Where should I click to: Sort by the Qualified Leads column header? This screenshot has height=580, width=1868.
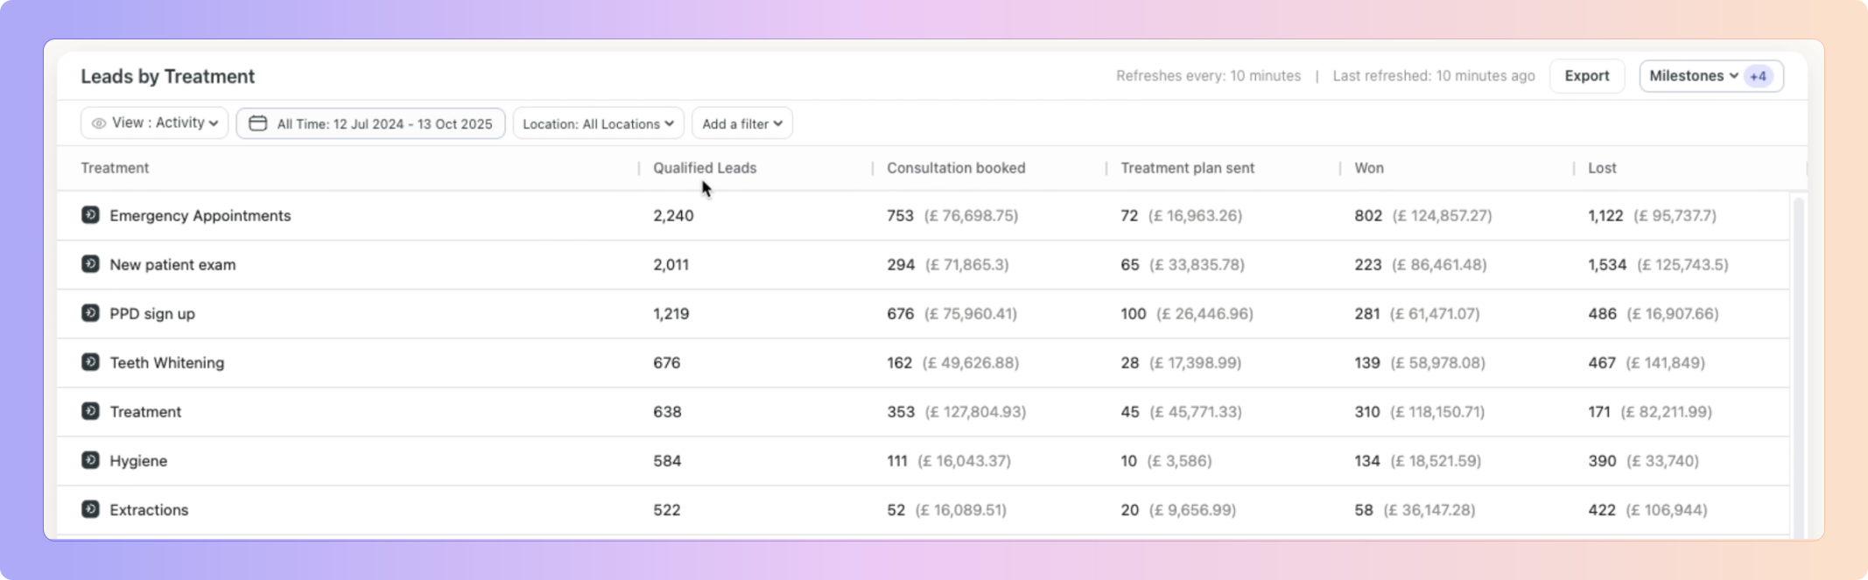705,168
